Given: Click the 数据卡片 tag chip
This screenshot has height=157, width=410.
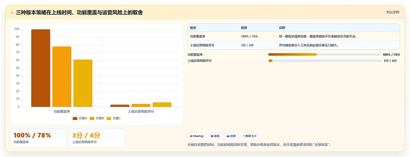Looking at the screenshot, I should (x=250, y=136).
